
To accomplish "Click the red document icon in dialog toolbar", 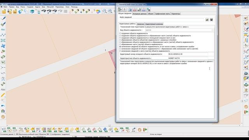I will [x=135, y=9].
